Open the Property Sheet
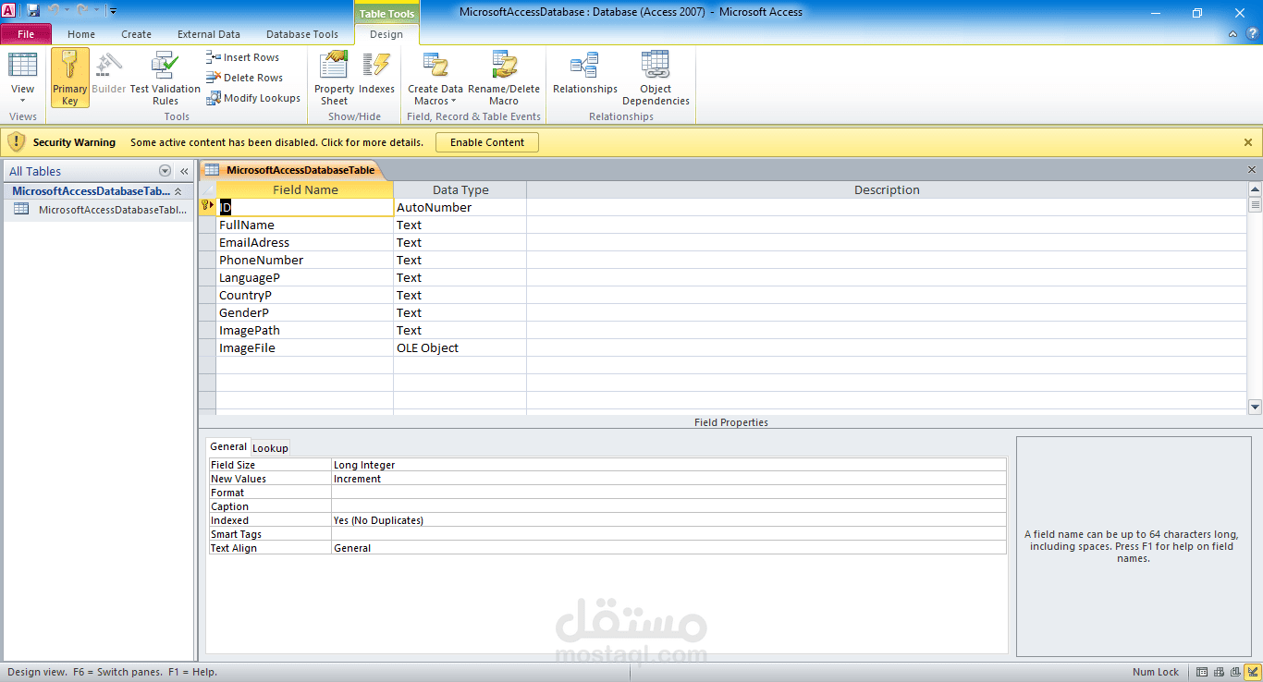 coord(334,78)
